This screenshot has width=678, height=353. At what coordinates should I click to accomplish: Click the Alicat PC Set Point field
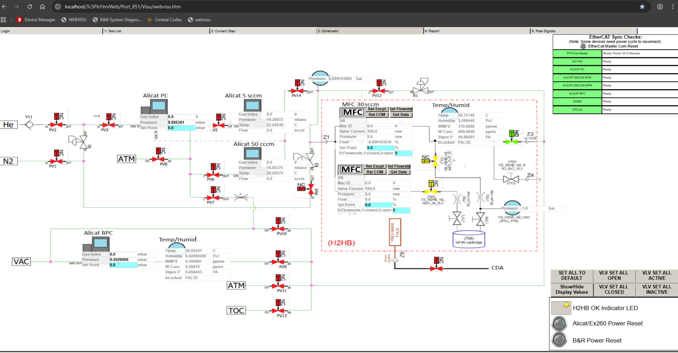click(181, 128)
